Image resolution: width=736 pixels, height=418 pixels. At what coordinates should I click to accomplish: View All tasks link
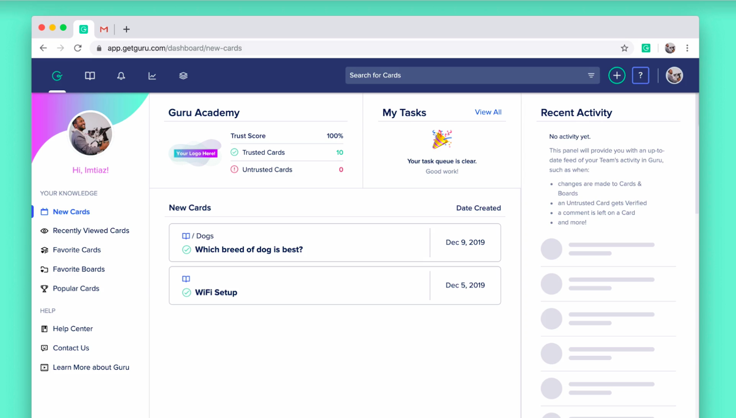point(488,112)
